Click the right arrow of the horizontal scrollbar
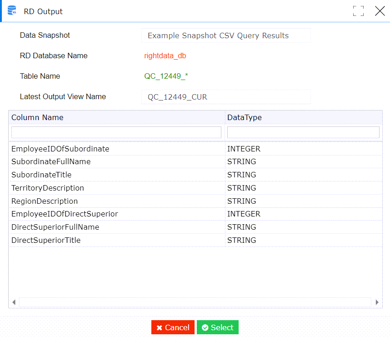 tap(377, 302)
